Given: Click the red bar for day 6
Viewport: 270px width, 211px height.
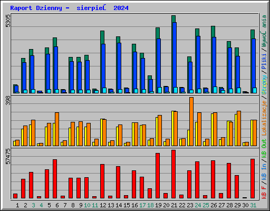Looking at the screenshot, I should click(x=55, y=179).
